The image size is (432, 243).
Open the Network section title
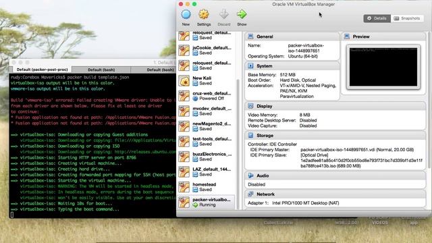(x=265, y=194)
